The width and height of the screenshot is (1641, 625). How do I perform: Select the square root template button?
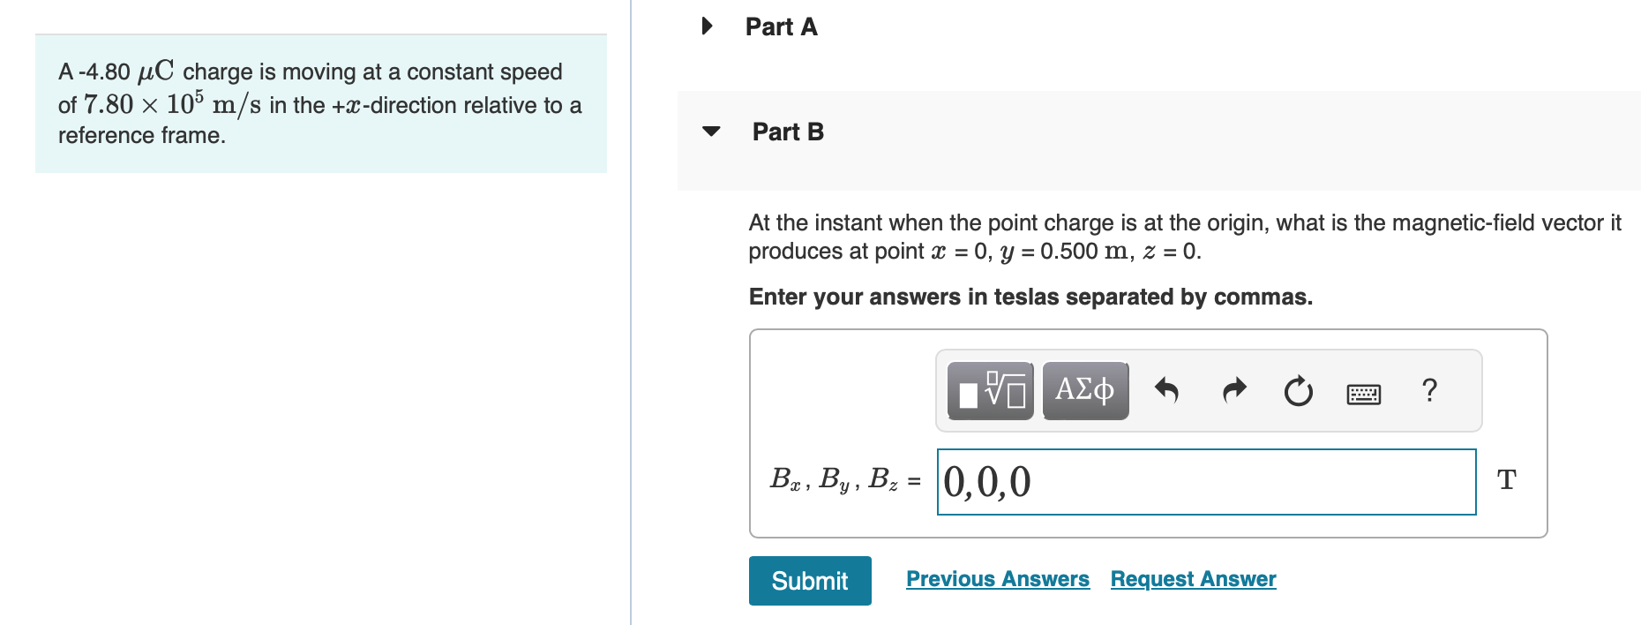coord(988,390)
